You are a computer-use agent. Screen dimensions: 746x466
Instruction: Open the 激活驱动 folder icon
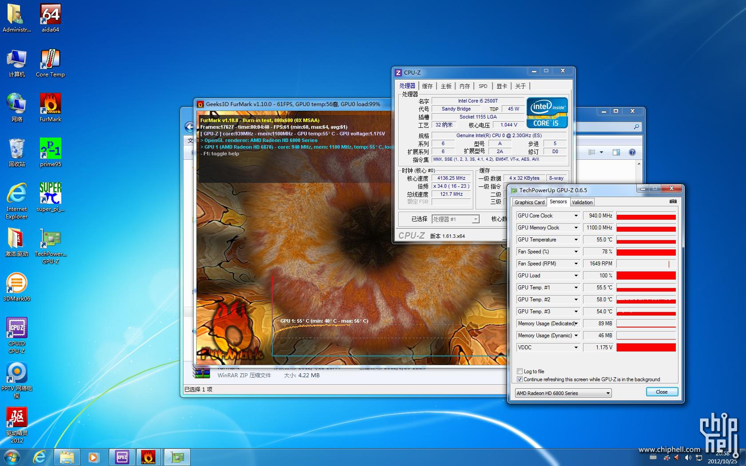(17, 242)
